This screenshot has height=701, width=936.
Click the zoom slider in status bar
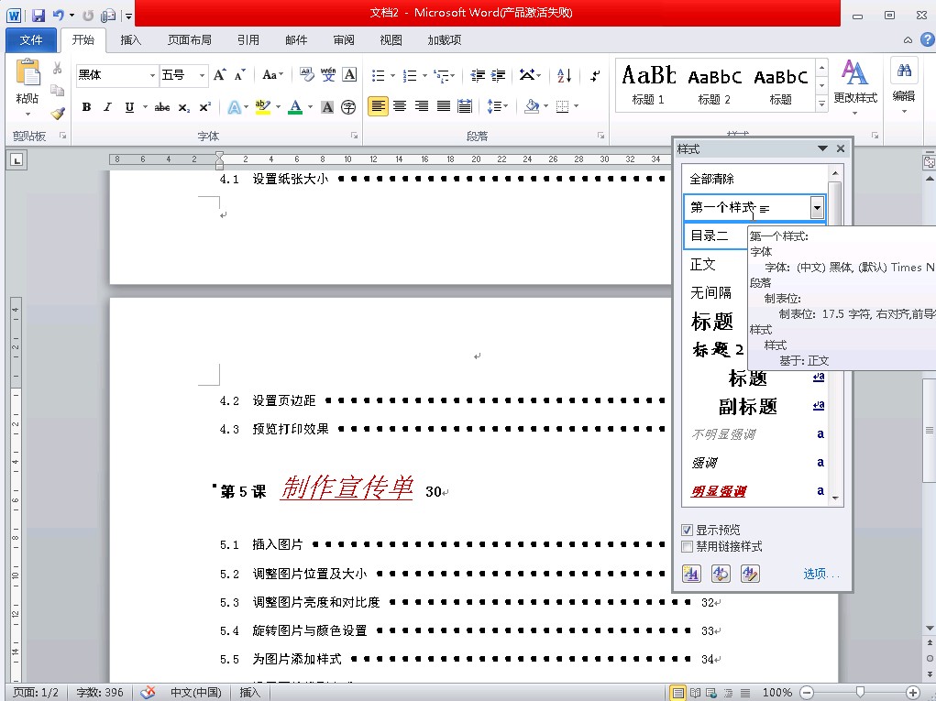click(860, 693)
